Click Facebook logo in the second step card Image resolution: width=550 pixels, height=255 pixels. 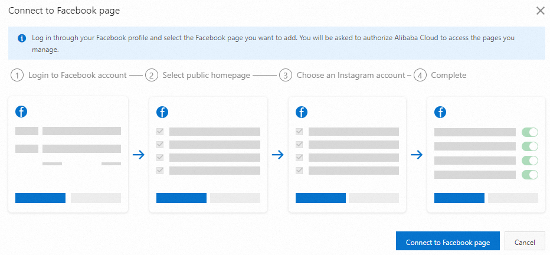pyautogui.click(x=162, y=112)
